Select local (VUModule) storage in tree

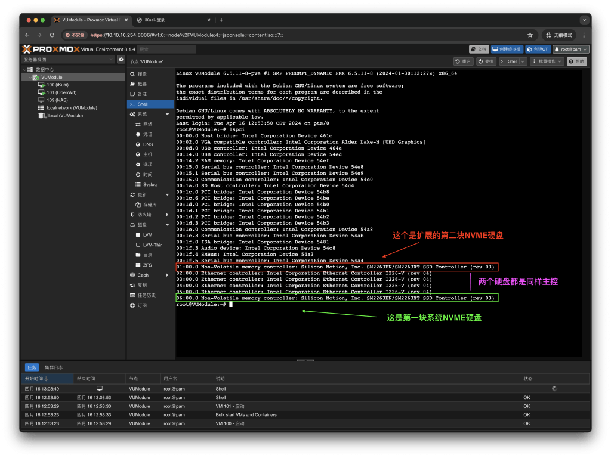pos(65,116)
